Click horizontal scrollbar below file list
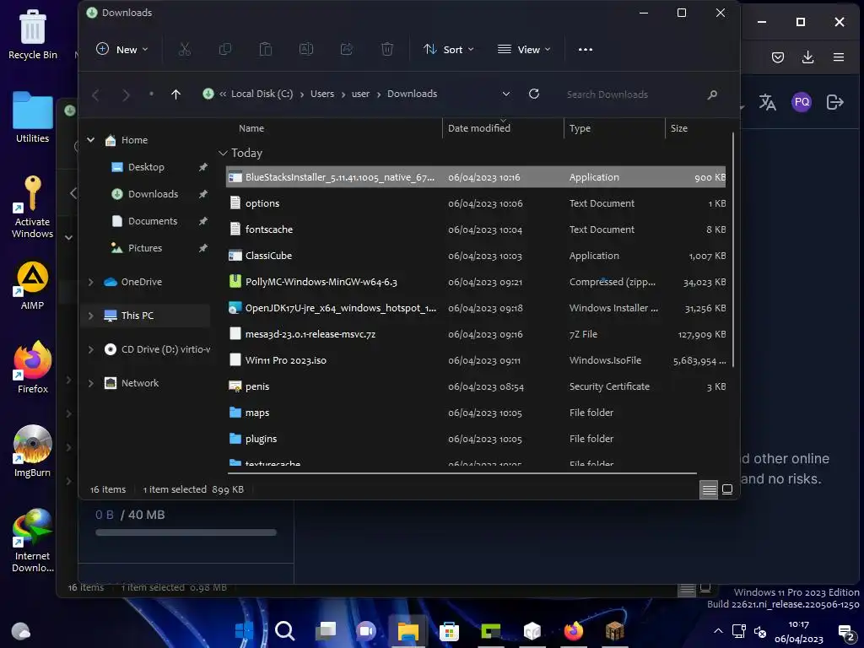The height and width of the screenshot is (648, 864). tap(462, 472)
